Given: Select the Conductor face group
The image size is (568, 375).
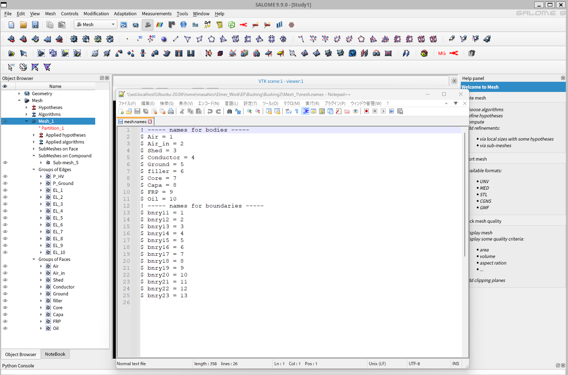Looking at the screenshot, I should click(64, 287).
